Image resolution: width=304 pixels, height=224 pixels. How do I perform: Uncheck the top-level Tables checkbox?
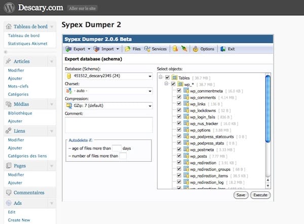168,77
